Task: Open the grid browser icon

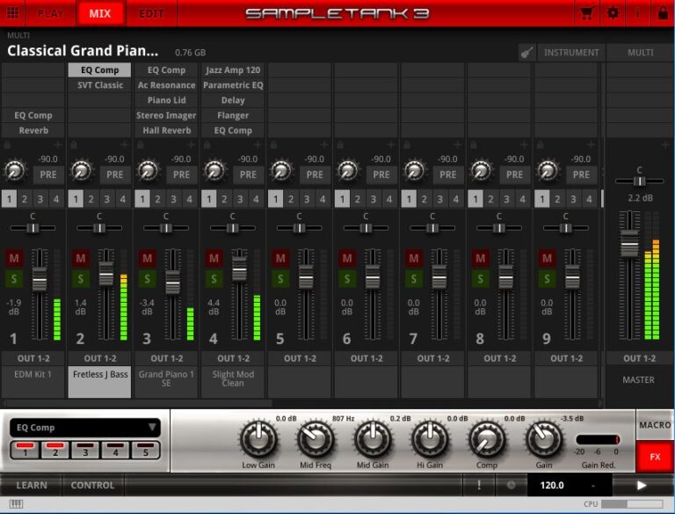Action: pyautogui.click(x=12, y=13)
